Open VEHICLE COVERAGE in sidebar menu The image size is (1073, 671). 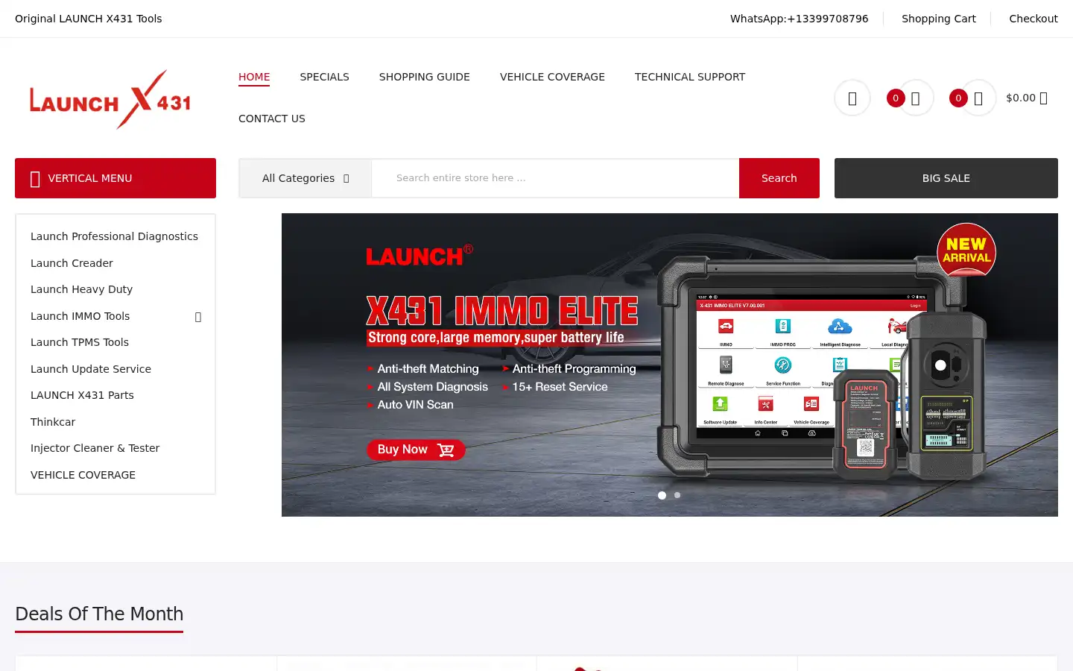(83, 475)
